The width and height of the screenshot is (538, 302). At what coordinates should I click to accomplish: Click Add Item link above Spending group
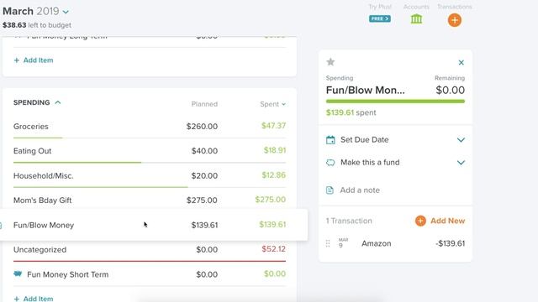[34, 60]
